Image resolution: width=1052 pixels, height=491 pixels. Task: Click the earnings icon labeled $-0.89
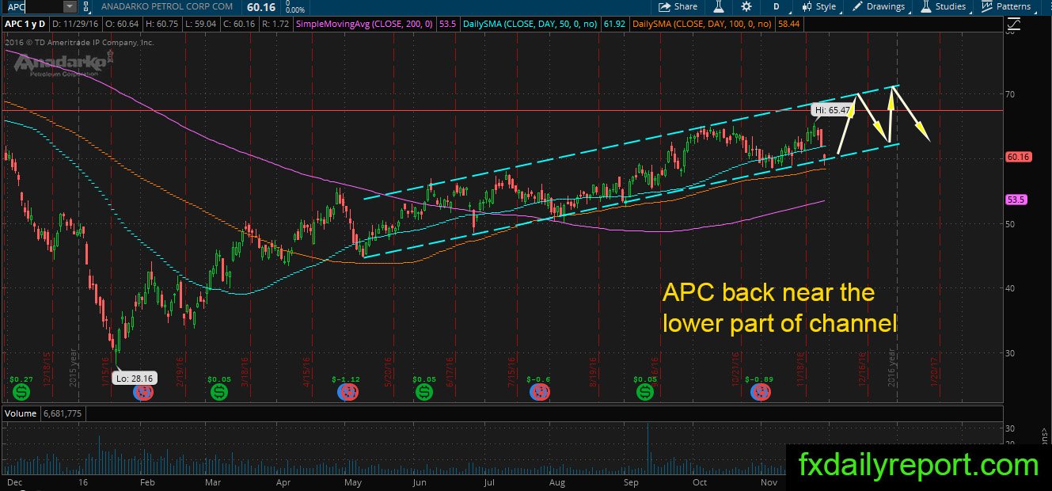tap(761, 391)
